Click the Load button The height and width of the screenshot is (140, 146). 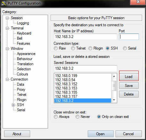point(129,77)
